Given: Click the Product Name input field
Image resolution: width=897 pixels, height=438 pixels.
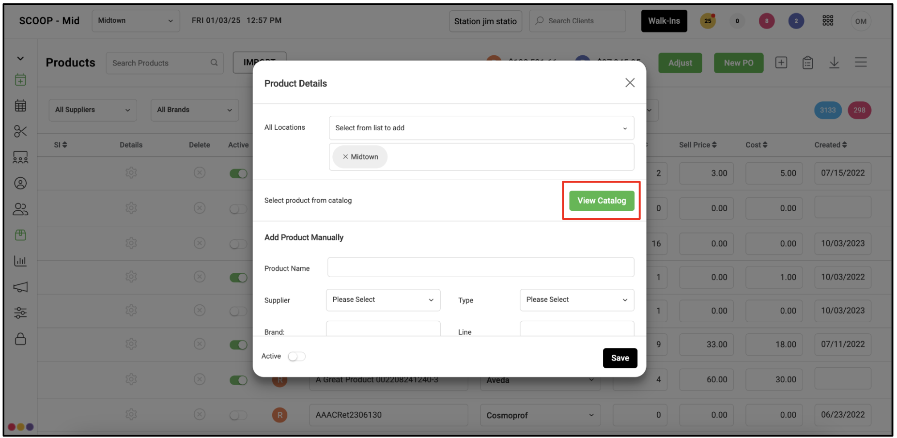Looking at the screenshot, I should point(481,267).
